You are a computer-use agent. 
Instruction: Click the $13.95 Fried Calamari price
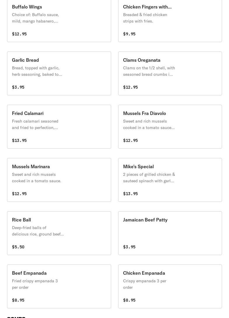19,140
